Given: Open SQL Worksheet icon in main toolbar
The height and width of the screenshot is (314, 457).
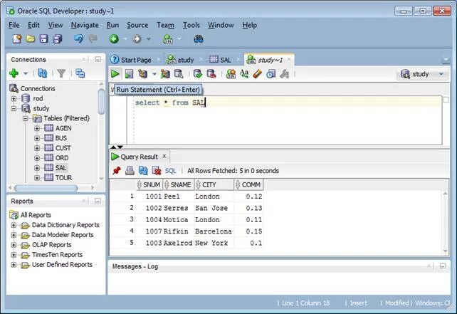Looking at the screenshot, I should click(167, 38).
